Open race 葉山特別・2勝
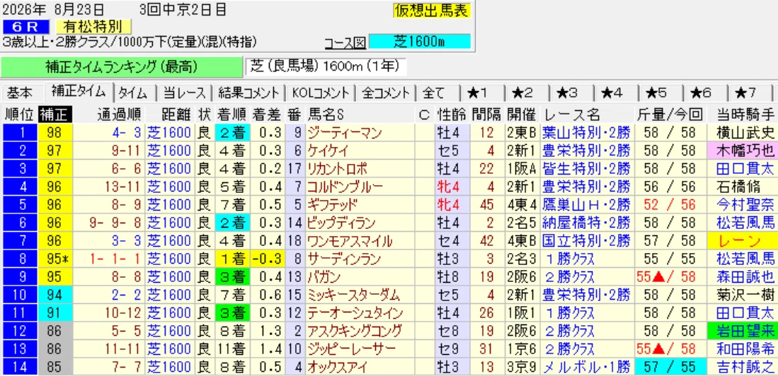This screenshot has width=778, height=376. click(586, 133)
